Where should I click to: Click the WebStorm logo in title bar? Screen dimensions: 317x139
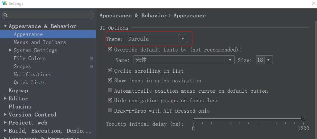[x=5, y=3]
